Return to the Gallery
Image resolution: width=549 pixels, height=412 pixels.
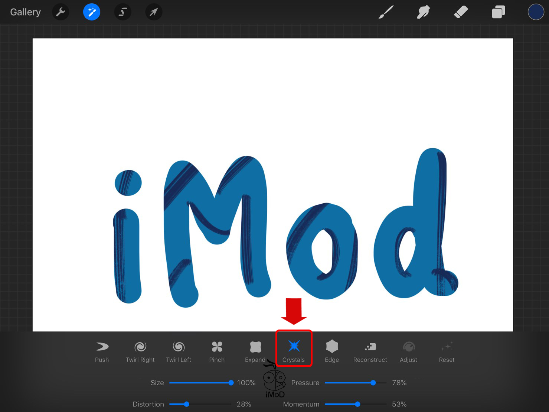tap(25, 12)
